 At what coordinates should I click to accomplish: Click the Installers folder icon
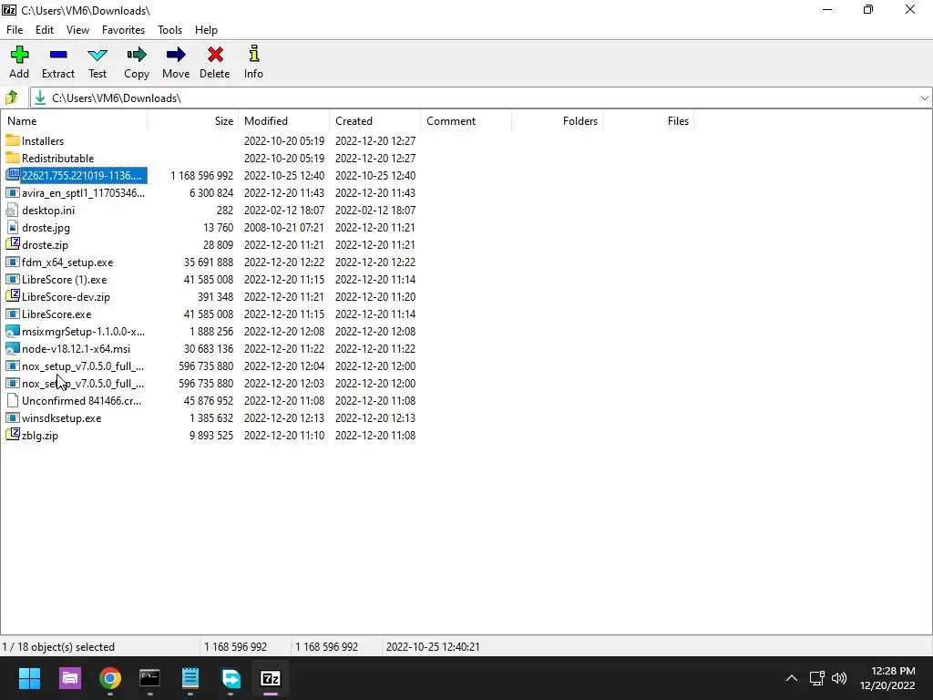[x=13, y=140]
